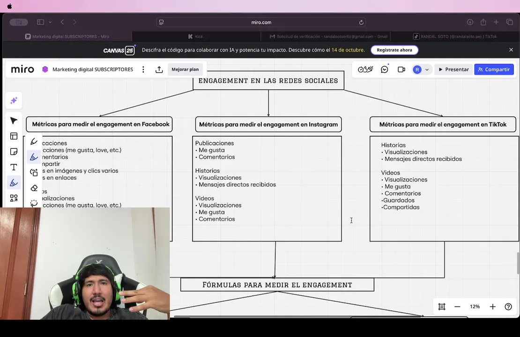Open user avatar R
The width and height of the screenshot is (520, 337).
click(417, 69)
